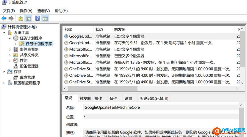Click the 磁盘管理 disk icon
Viewport: 247px width, 137px height.
coord(16,77)
